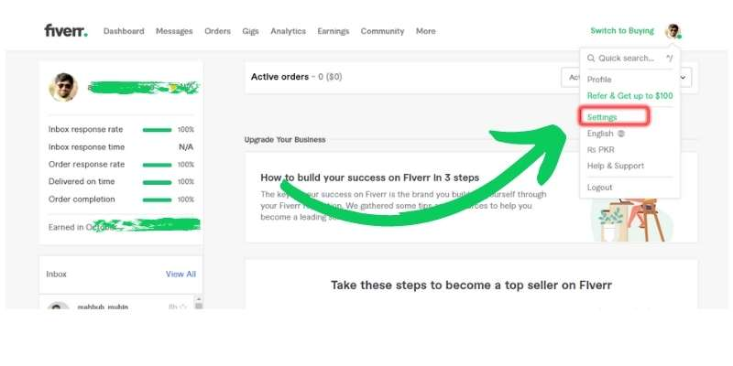Viewport: 733px width, 366px height.
Task: Click 'Take these steps to become' heading
Action: click(x=471, y=285)
